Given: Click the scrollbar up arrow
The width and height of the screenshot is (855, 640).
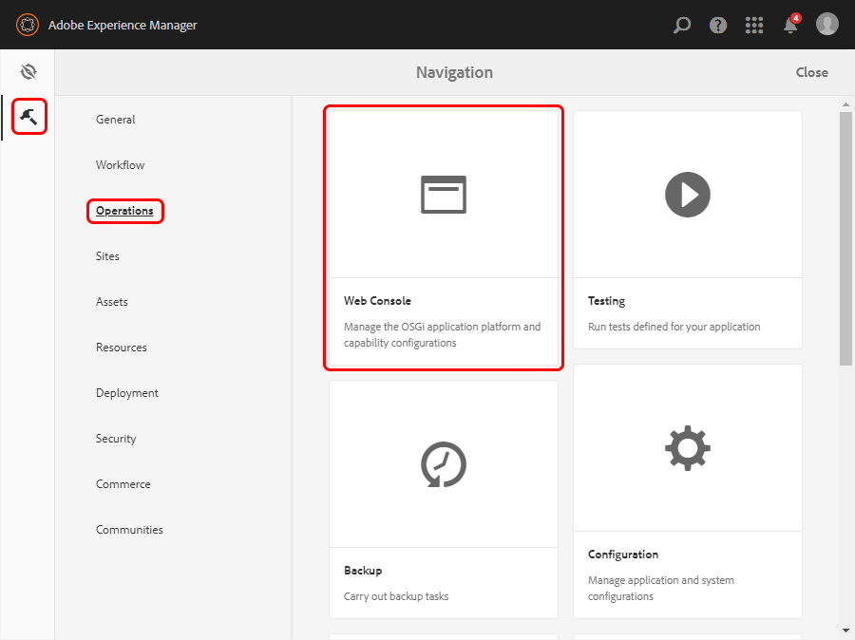Looking at the screenshot, I should (845, 104).
